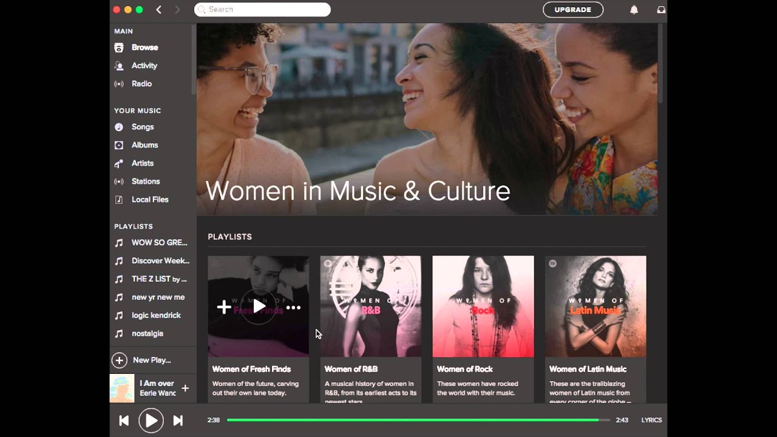Click the Women of Fresh Finds title
The image size is (777, 437).
[251, 369]
